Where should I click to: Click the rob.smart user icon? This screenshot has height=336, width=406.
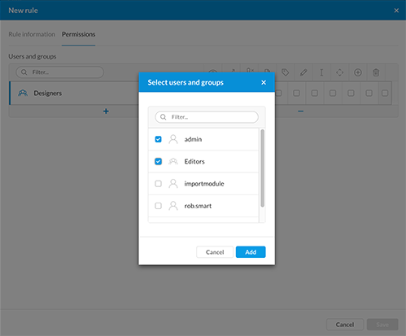[x=173, y=206]
